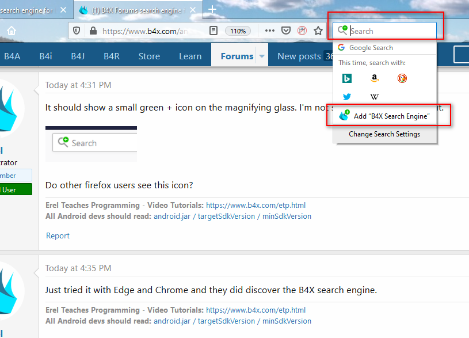Open the B4i navigation item

(x=46, y=56)
